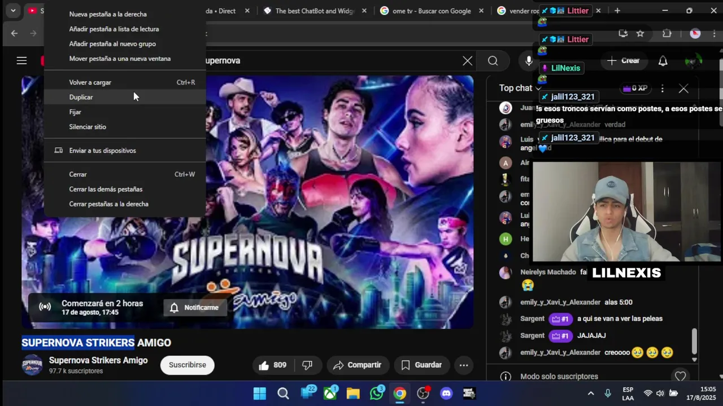Select Enviar a tus dispositivos
The height and width of the screenshot is (406, 723).
point(125,151)
